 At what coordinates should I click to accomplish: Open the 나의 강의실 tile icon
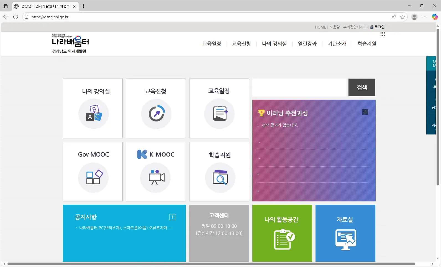(x=93, y=114)
